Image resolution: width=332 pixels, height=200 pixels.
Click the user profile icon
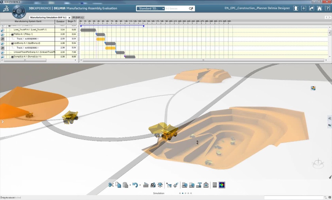point(296,8)
